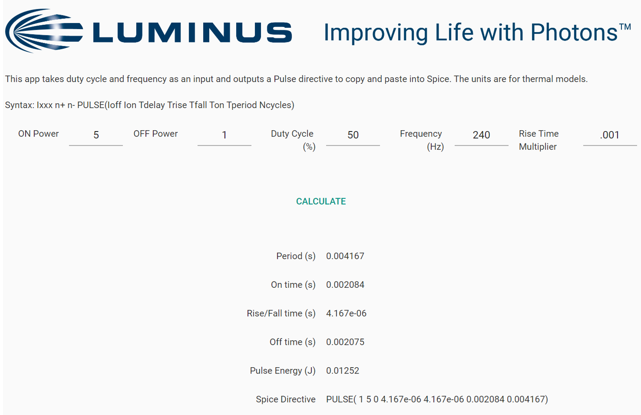Click the Period (s) label
641x415 pixels.
click(x=296, y=256)
